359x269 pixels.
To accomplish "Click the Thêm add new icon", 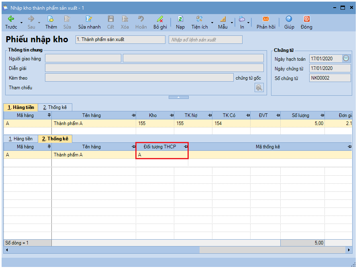I will point(51,19).
